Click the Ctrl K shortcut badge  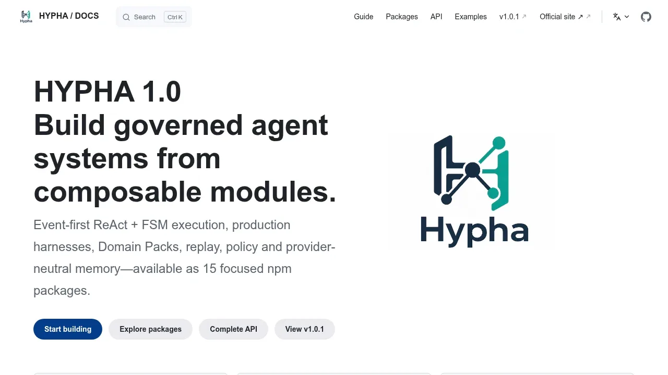[175, 17]
